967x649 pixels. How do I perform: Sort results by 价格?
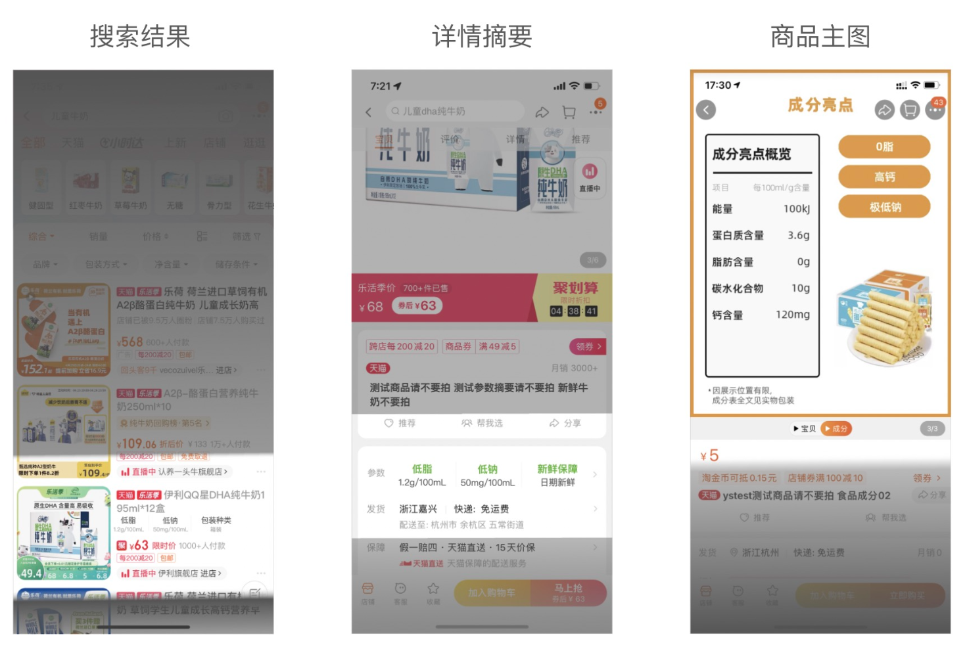coord(156,236)
